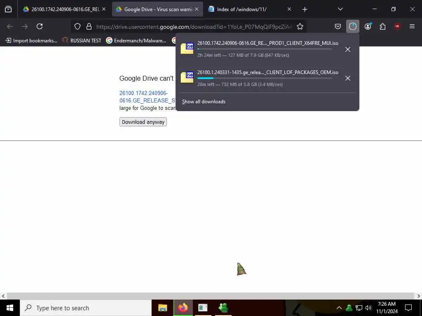422x316 pixels.
Task: Open the network tray icon
Action: pos(359,308)
